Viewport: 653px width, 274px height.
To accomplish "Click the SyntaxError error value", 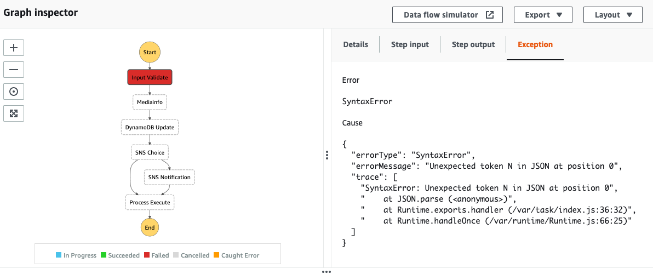I will 367,101.
